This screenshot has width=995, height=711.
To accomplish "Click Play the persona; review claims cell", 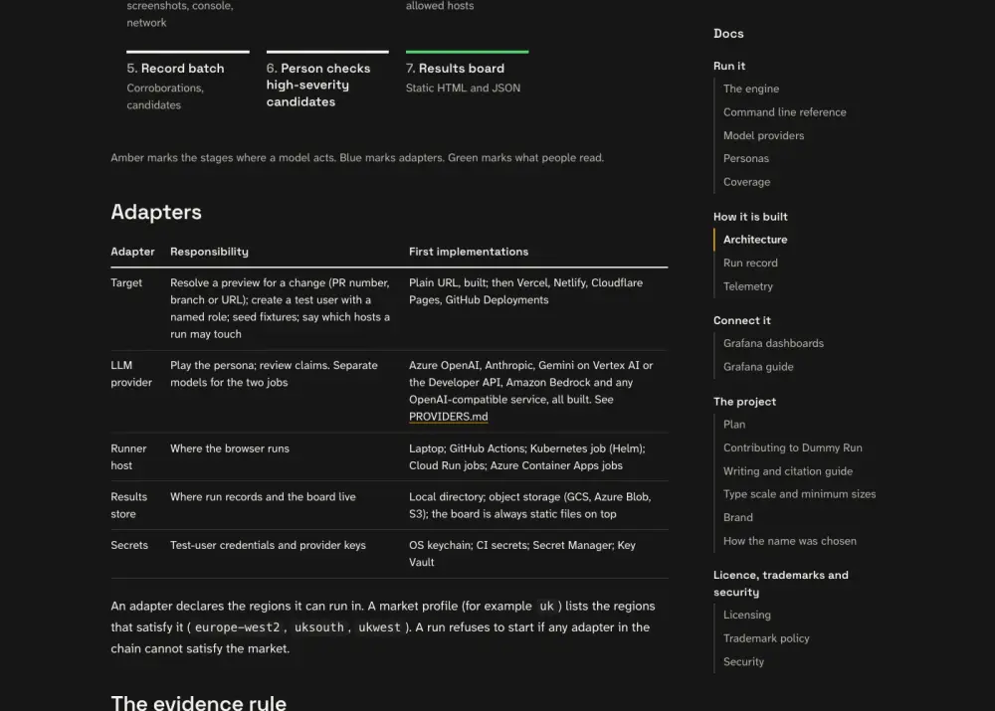I will coord(274,374).
